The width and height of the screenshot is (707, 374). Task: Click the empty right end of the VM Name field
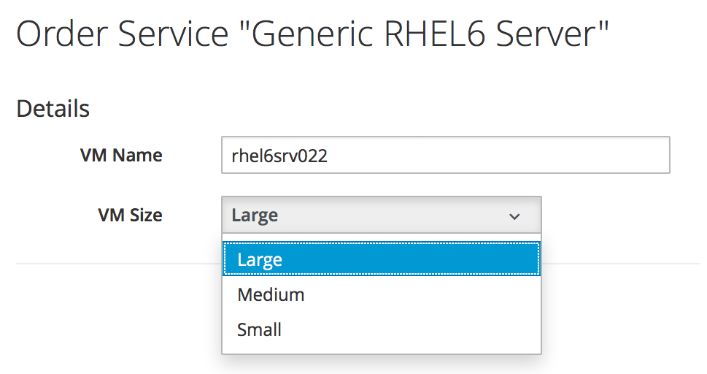point(620,156)
